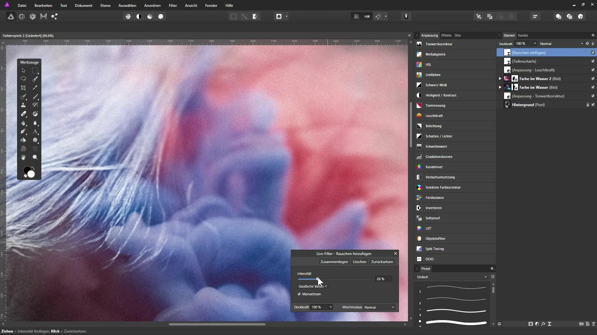Hide the Rauschen einfügen layer

point(593,53)
